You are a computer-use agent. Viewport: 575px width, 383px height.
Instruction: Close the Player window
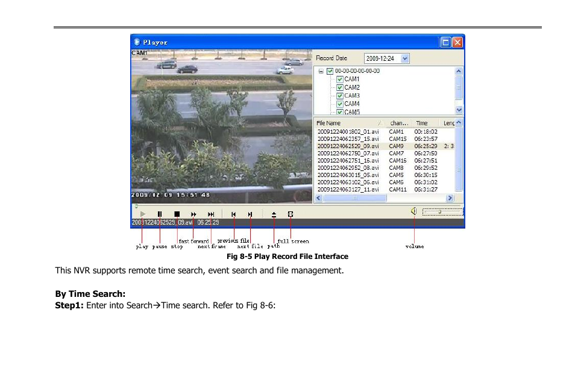click(457, 43)
